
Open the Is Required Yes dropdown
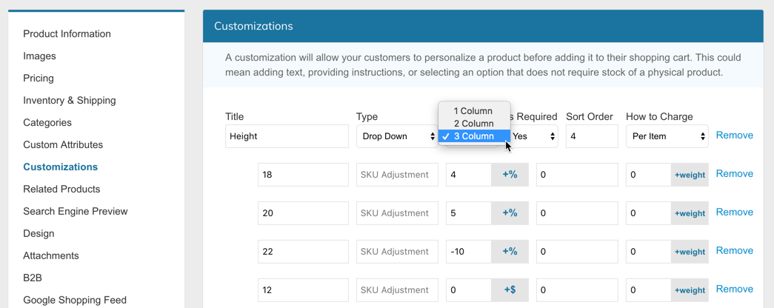point(533,136)
